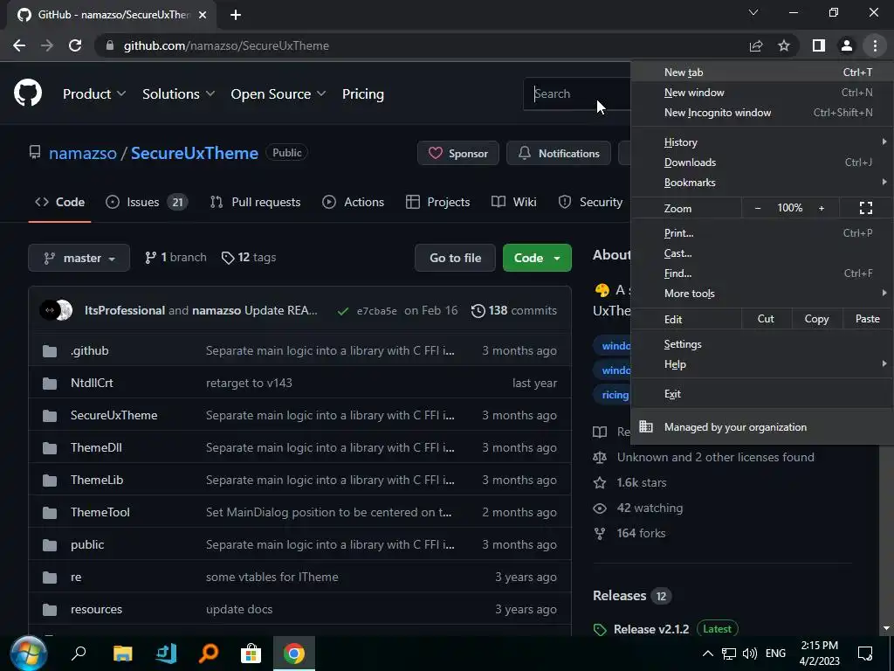The image size is (894, 671).
Task: Click the tab search chevron icon
Action: pyautogui.click(x=753, y=12)
